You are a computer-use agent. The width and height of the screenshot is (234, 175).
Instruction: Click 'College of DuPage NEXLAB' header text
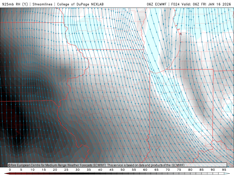(80, 4)
